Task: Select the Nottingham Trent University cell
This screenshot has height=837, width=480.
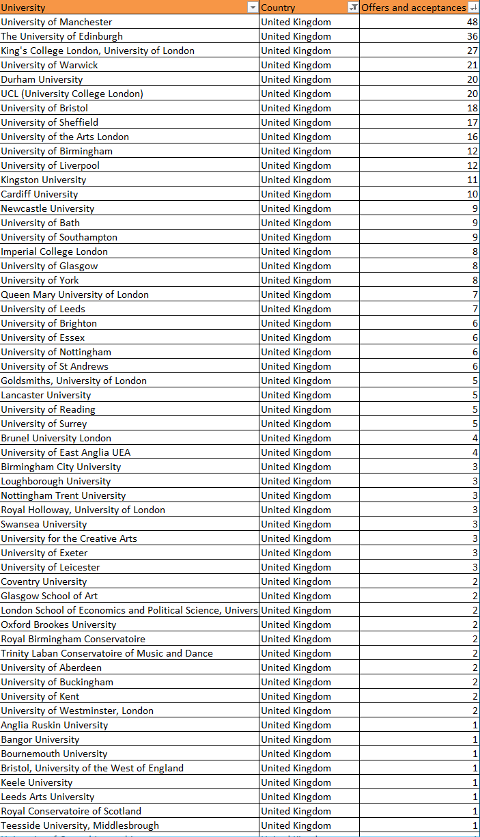Action: [x=130, y=495]
